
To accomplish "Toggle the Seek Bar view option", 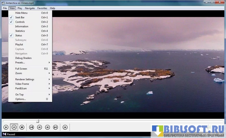I will (20, 17).
